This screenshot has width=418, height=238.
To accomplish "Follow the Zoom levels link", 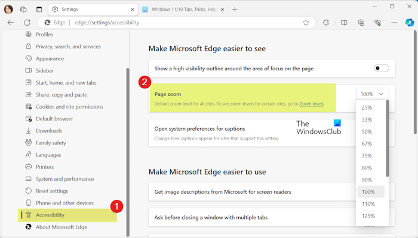I will pos(311,104).
